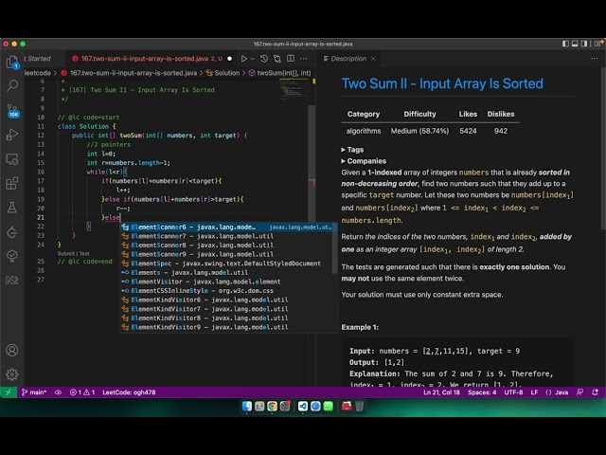Select ElementScanner8 suggestion

click(227, 246)
